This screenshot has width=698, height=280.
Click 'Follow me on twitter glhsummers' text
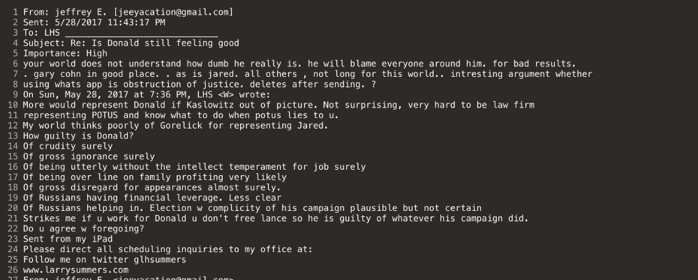(105, 259)
